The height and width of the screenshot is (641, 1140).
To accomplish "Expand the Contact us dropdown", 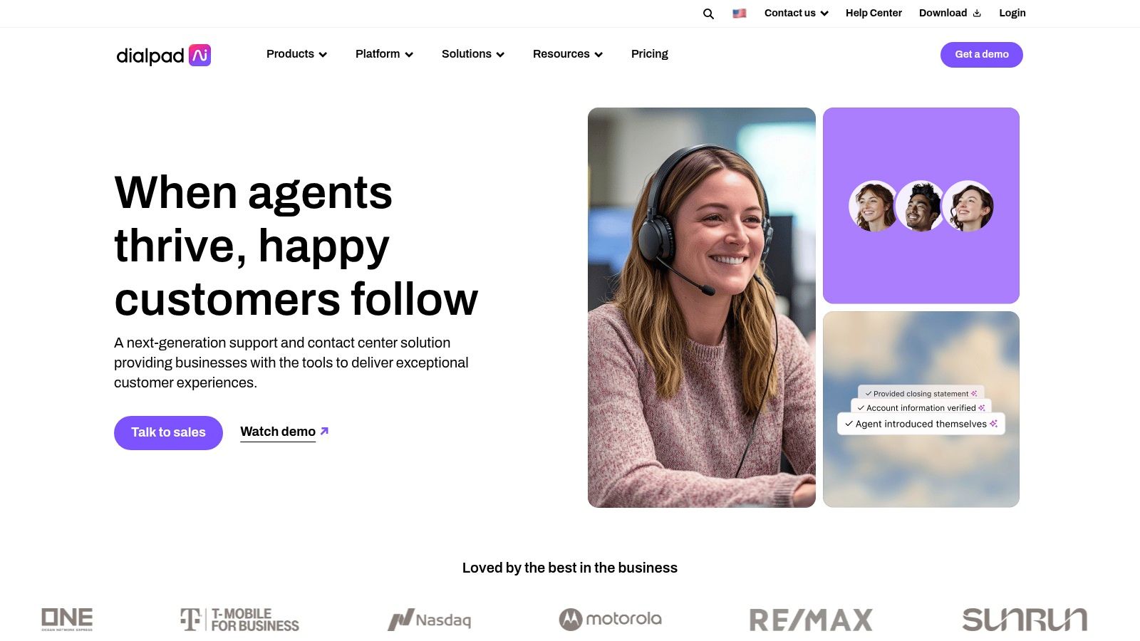I will click(797, 13).
